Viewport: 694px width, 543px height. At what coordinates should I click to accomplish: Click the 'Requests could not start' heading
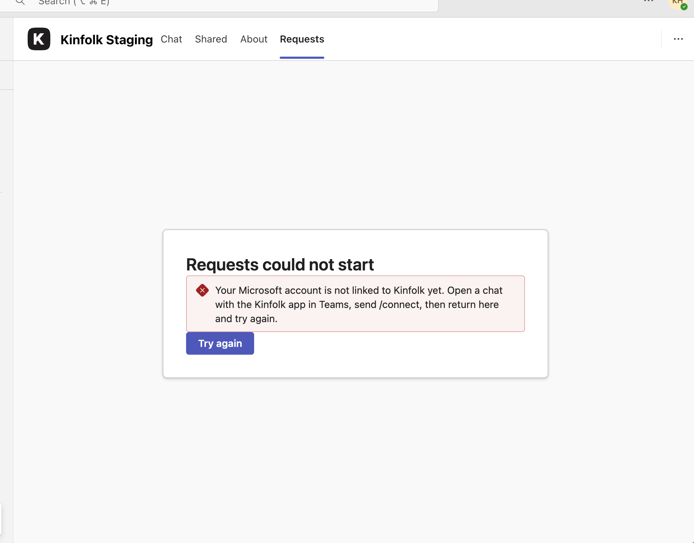[x=280, y=264]
